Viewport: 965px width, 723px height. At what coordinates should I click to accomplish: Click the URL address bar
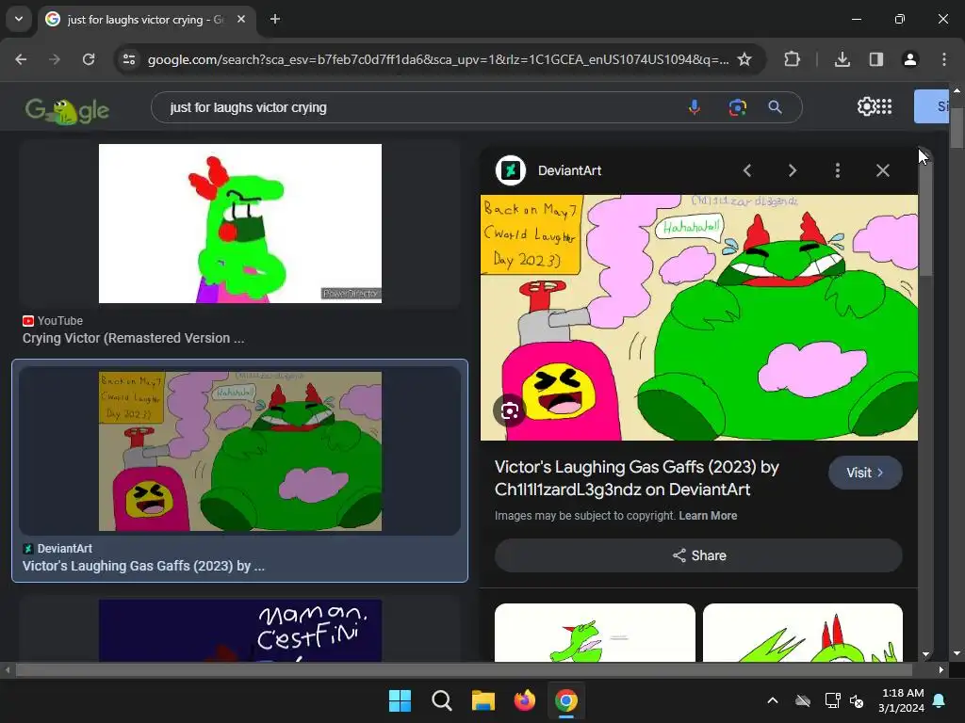point(437,59)
